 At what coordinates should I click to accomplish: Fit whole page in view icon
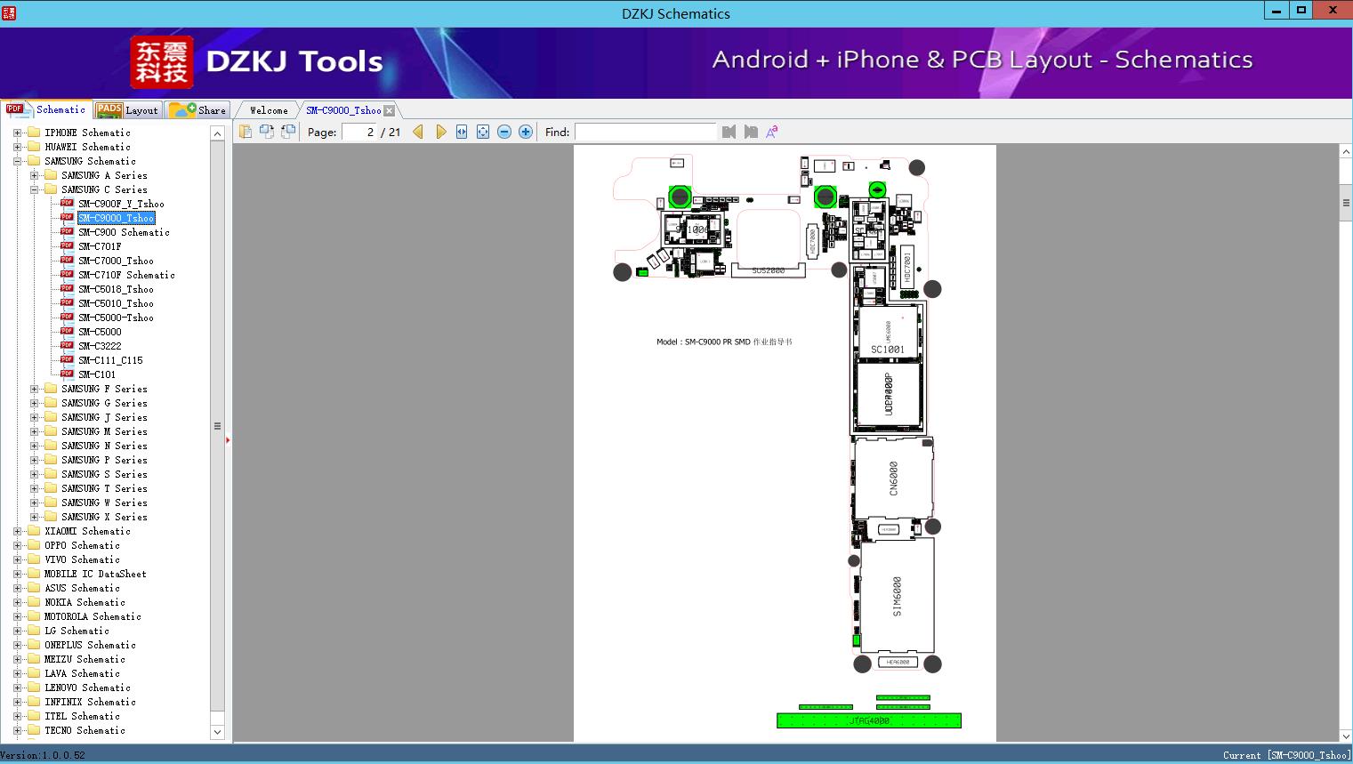coord(483,132)
